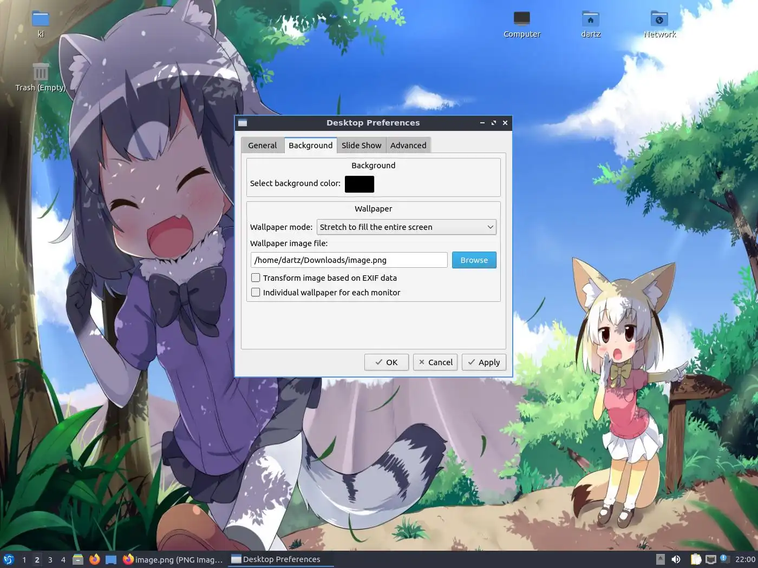The image size is (758, 568).
Task: Switch to image.png Firefox taskbar window
Action: pyautogui.click(x=173, y=559)
